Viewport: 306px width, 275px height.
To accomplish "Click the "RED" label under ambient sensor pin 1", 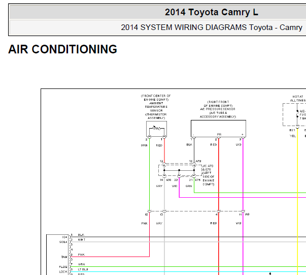I will 159,145.
